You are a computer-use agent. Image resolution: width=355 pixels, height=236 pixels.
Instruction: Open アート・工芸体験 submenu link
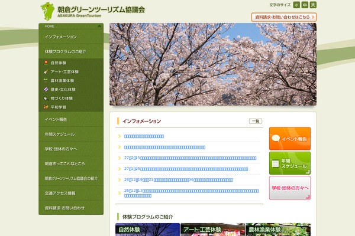click(x=64, y=72)
